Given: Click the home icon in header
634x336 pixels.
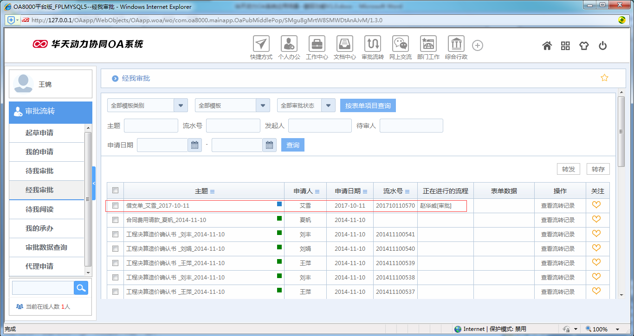Looking at the screenshot, I should tap(547, 45).
